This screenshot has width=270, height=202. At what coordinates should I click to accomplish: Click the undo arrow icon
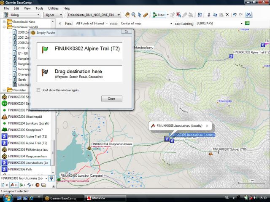click(235, 15)
